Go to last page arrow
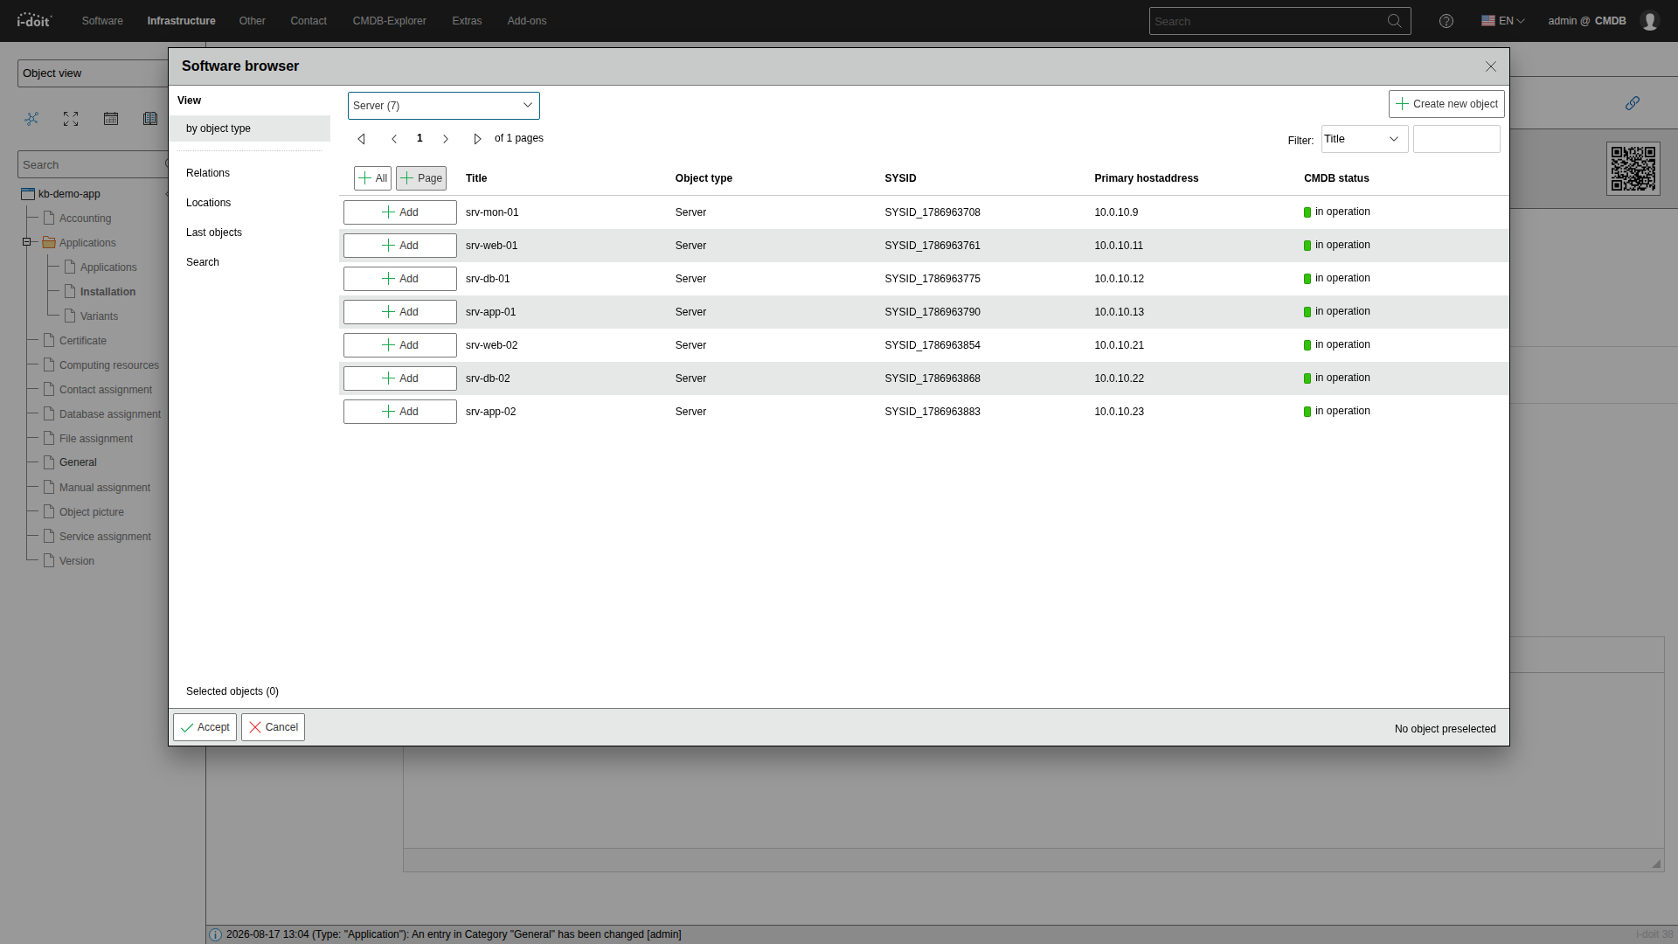 477,139
